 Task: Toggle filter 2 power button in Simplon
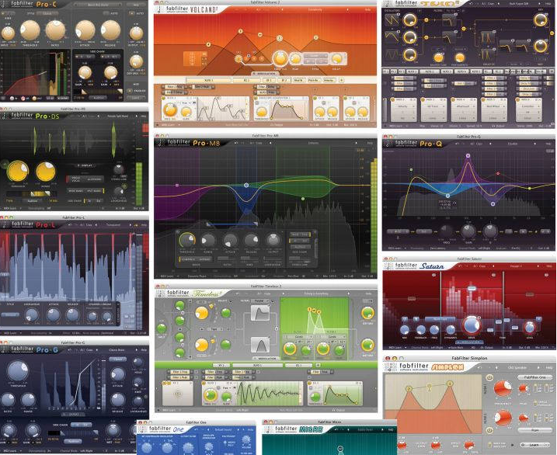(x=489, y=430)
